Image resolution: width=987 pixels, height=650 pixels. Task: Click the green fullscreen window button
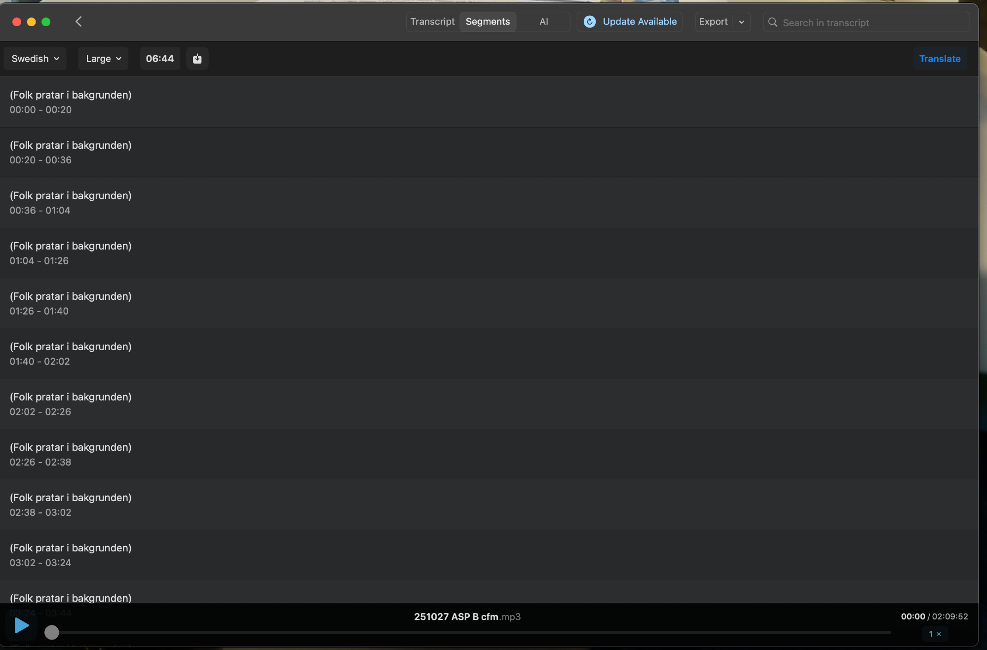pyautogui.click(x=46, y=22)
